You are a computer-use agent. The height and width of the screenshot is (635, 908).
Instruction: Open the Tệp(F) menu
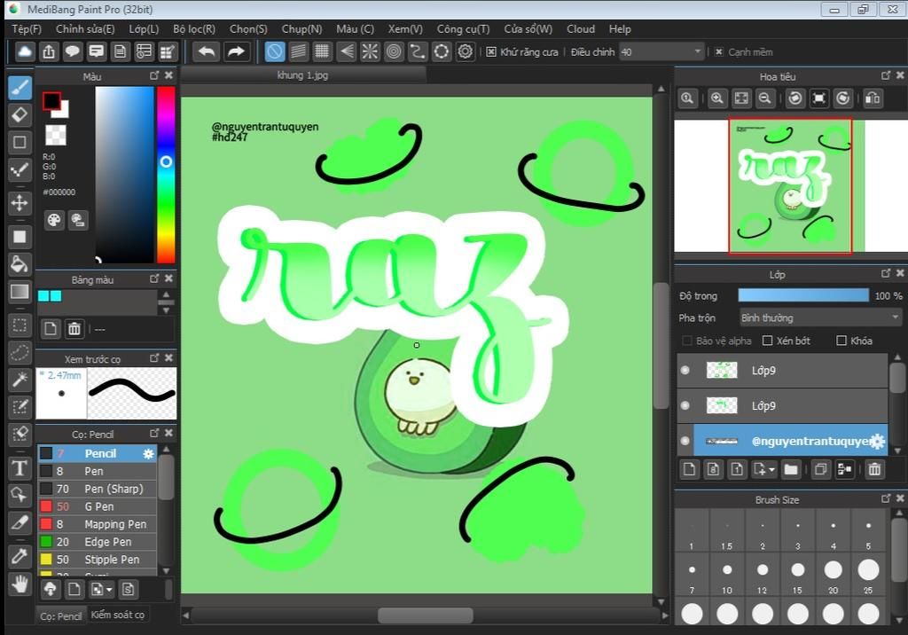27,29
